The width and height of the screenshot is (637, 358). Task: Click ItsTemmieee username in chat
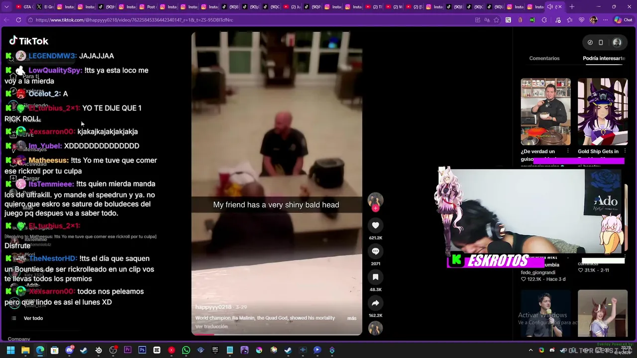pyautogui.click(x=51, y=184)
